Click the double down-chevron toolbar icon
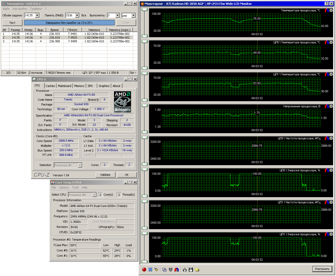Screen dimensions: 336x276 [x=171, y=270]
